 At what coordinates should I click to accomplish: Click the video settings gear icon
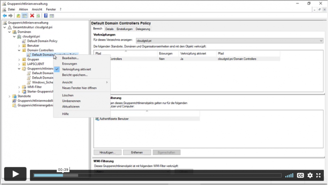tap(310, 175)
